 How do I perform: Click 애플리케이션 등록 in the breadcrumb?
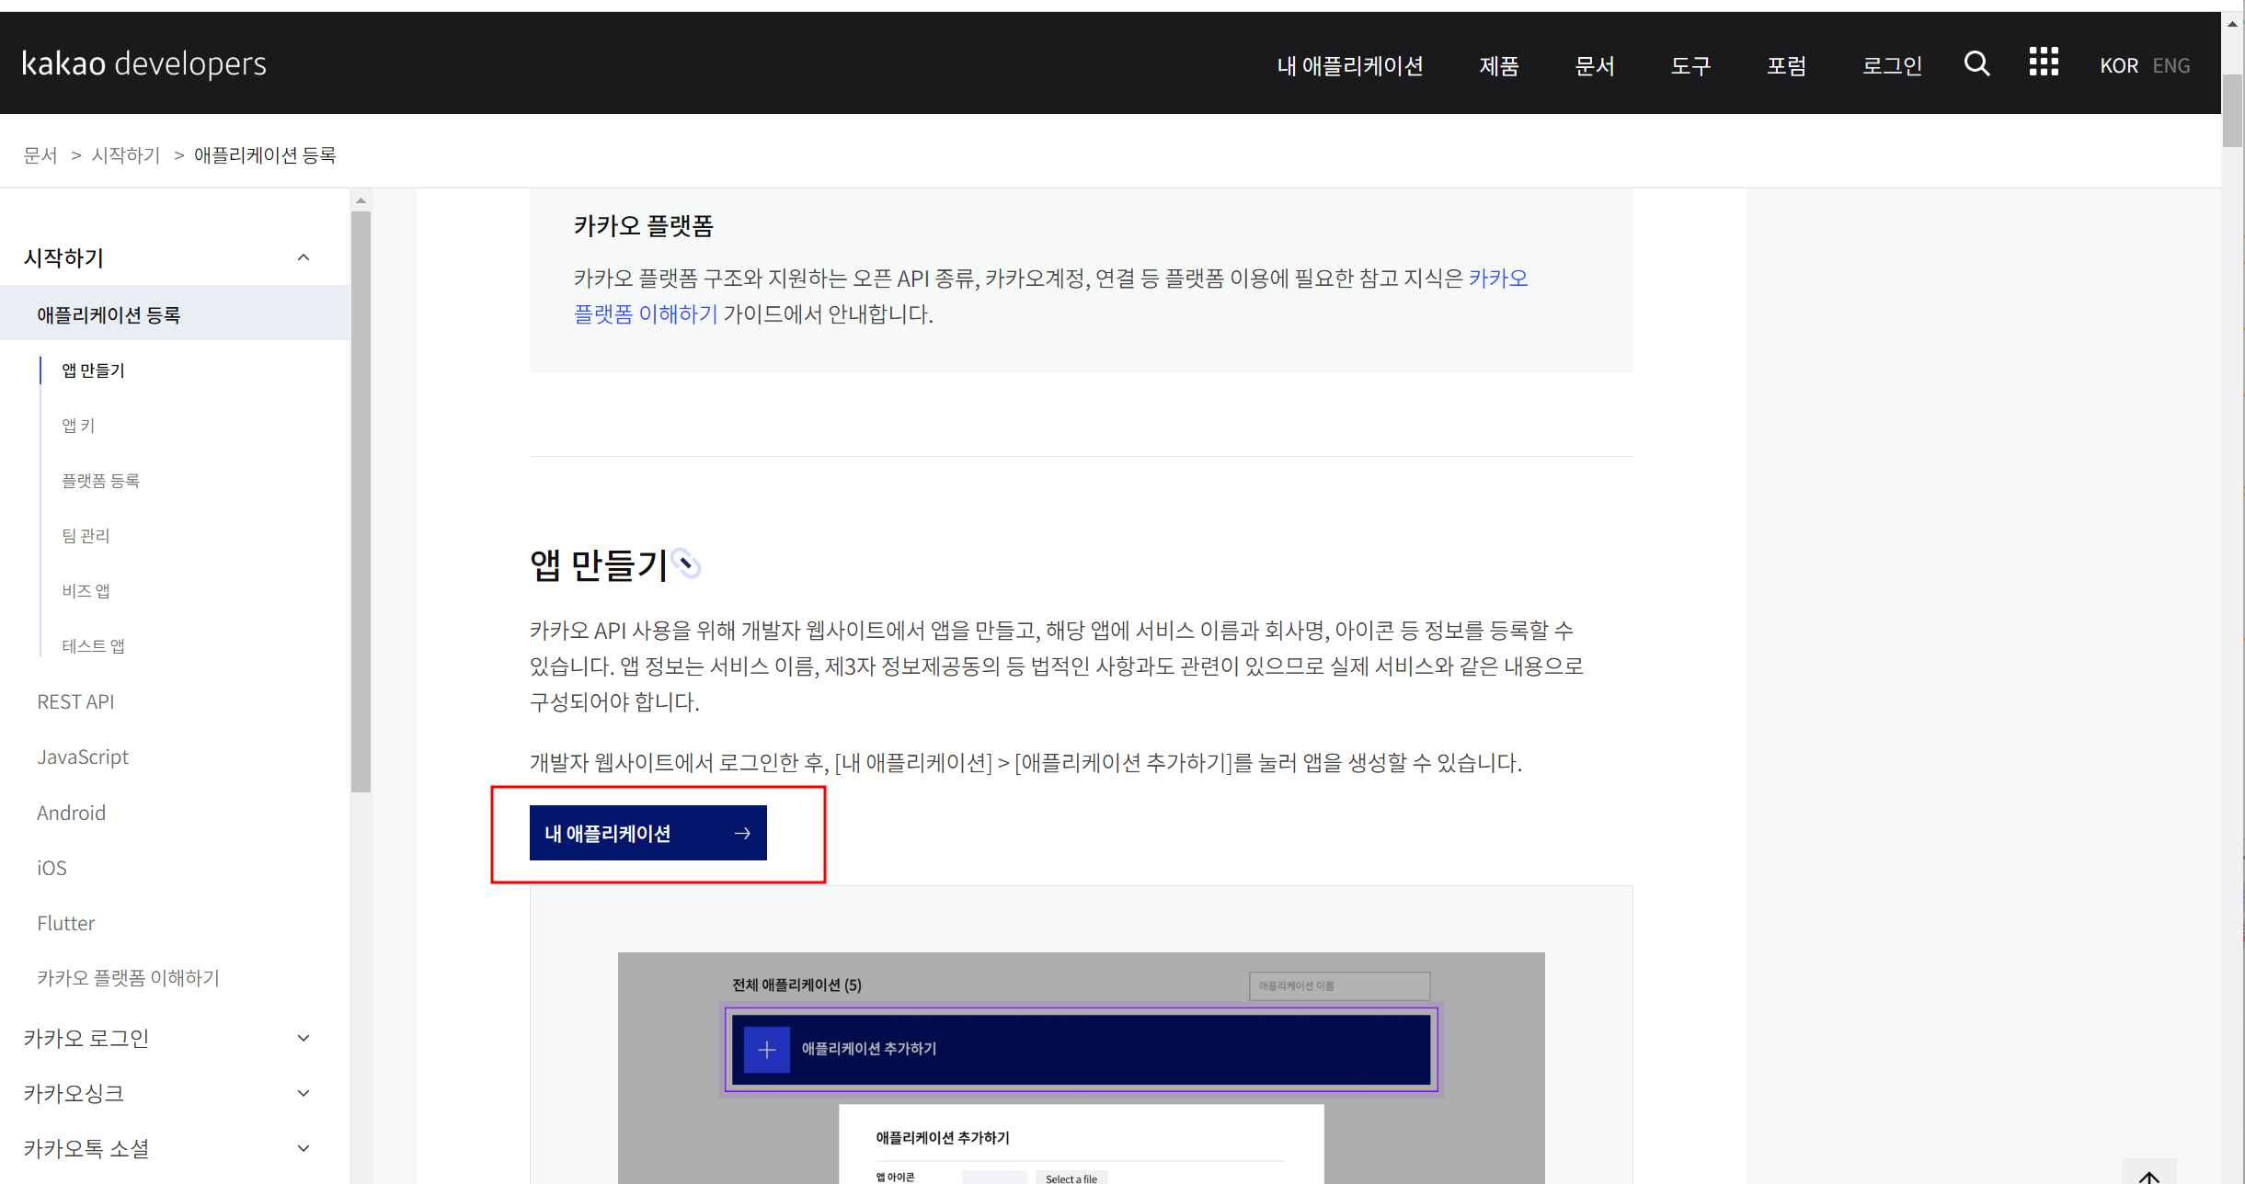265,154
